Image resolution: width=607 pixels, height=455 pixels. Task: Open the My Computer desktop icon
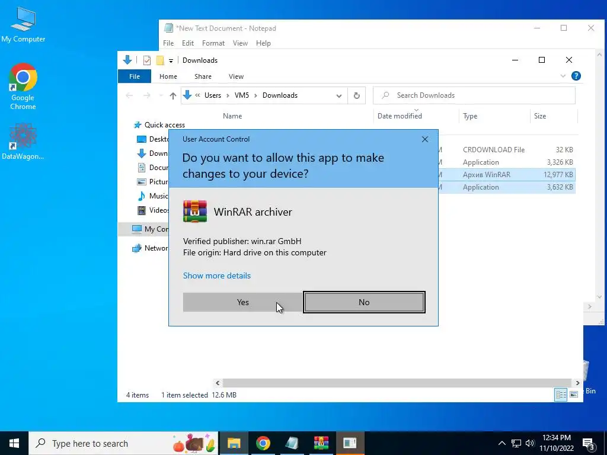coord(23,25)
